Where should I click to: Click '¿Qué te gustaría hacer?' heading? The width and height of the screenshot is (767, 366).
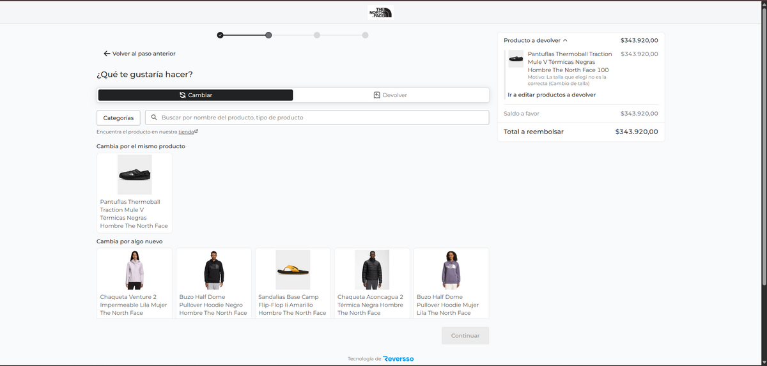[144, 74]
